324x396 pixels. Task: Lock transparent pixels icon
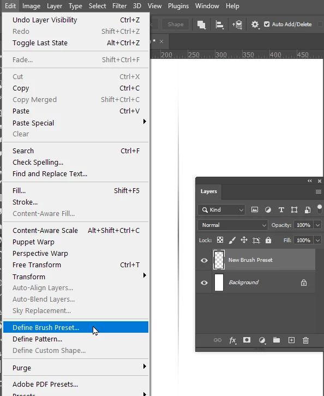coord(220,240)
